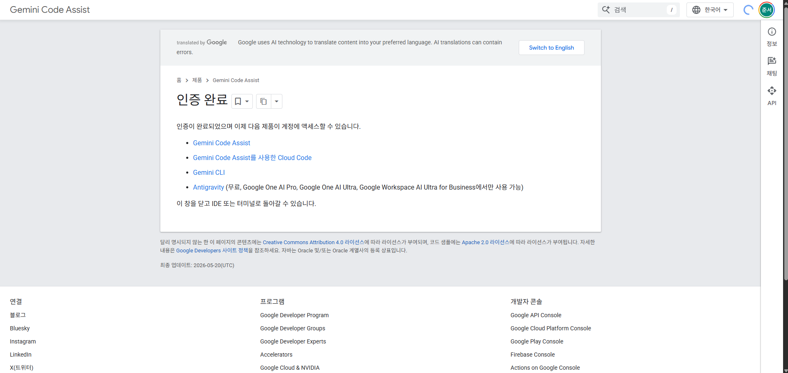Click the copy page icon

click(x=263, y=101)
